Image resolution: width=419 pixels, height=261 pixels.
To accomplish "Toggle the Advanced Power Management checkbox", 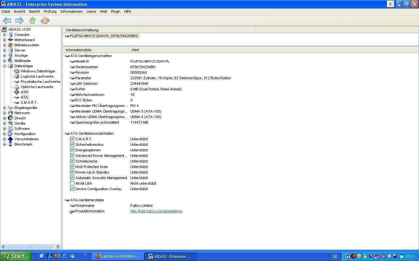I will [x=72, y=156].
